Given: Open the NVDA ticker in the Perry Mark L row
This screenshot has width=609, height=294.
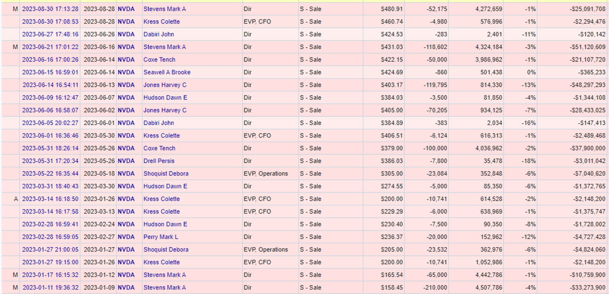Looking at the screenshot, I should pyautogui.click(x=126, y=237).
